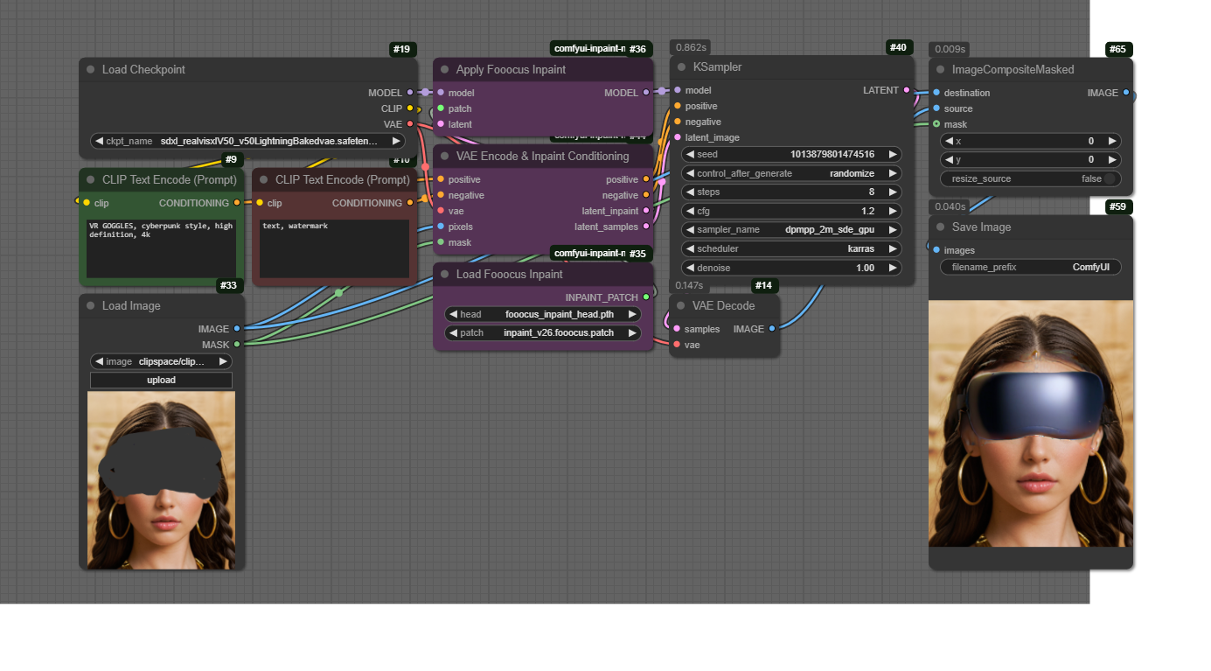Image resolution: width=1211 pixels, height=671 pixels.
Task: Open the ckpt_name checkpoint dropdown
Action: pos(247,141)
